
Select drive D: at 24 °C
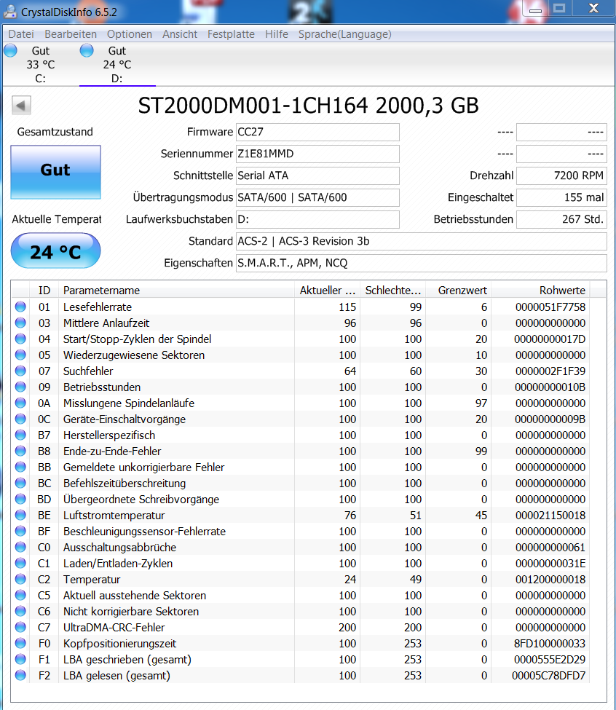tap(117, 64)
